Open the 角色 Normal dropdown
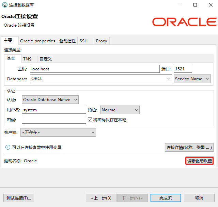The width and height of the screenshot is (218, 207). click(x=120, y=110)
